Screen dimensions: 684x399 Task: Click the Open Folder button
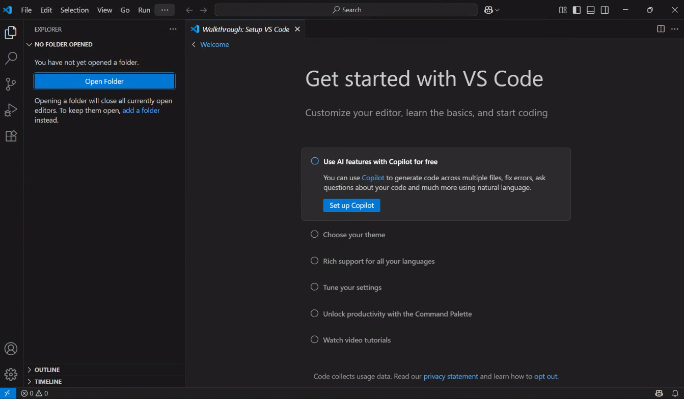104,81
